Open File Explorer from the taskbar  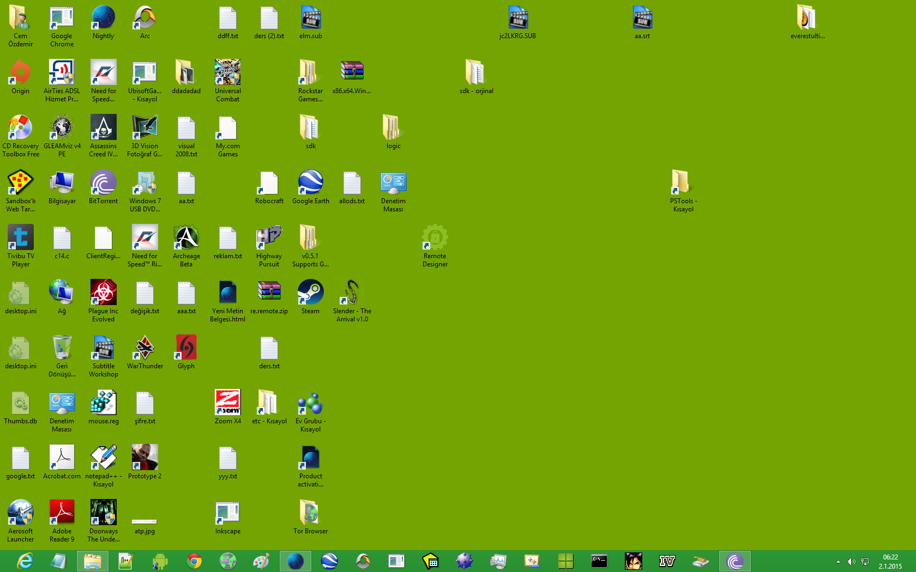click(93, 561)
